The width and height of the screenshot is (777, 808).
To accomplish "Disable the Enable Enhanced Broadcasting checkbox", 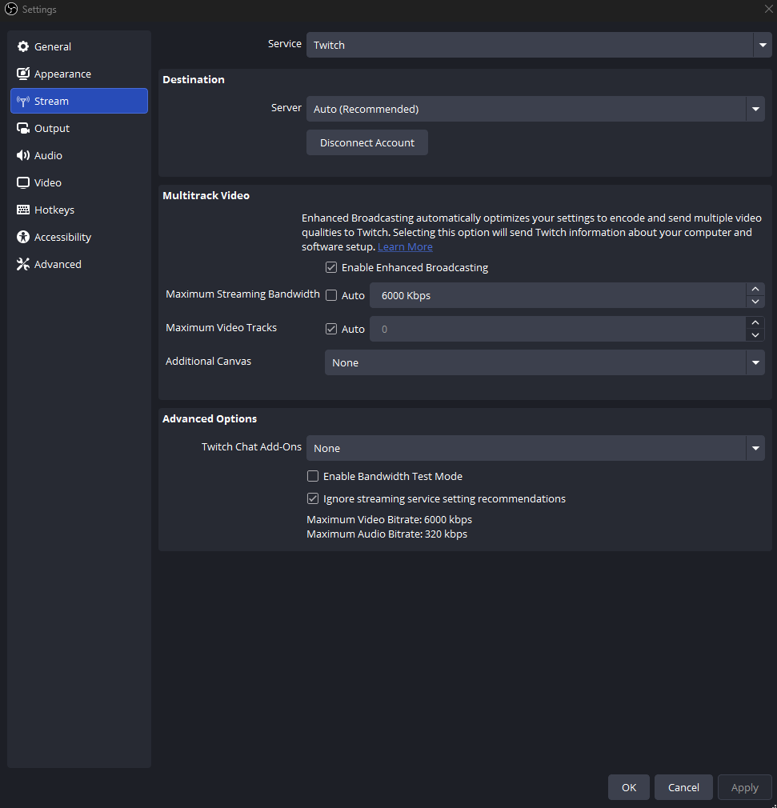I will (x=331, y=267).
